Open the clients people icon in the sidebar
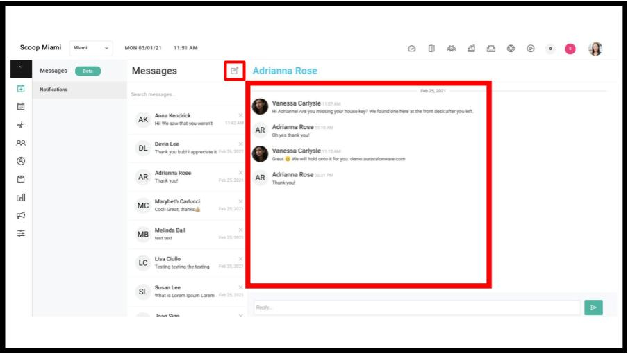 (x=21, y=143)
